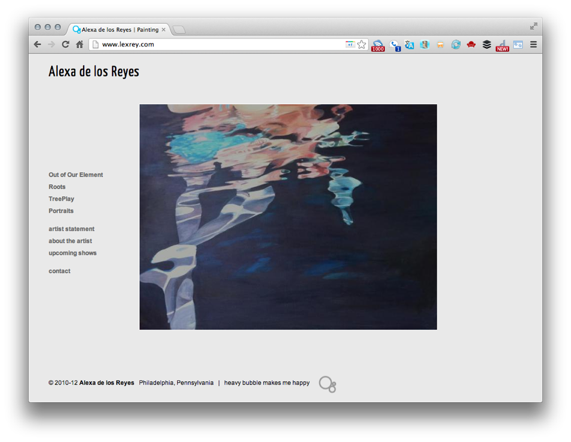Viewport: 571px width, 442px height.
Task: Open a new browser tab
Action: pyautogui.click(x=179, y=30)
